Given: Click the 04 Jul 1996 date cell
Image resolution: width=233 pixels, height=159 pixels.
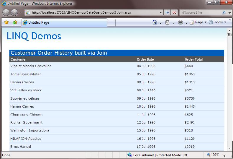Looking at the screenshot, I should pyautogui.click(x=146, y=66).
